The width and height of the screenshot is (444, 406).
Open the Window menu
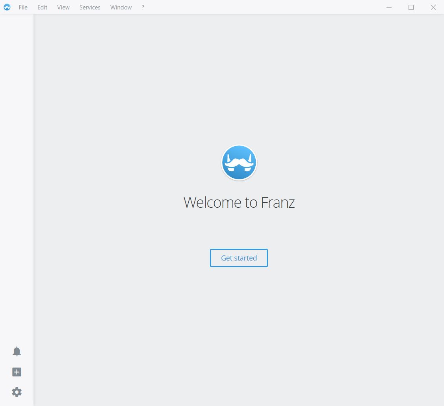121,7
